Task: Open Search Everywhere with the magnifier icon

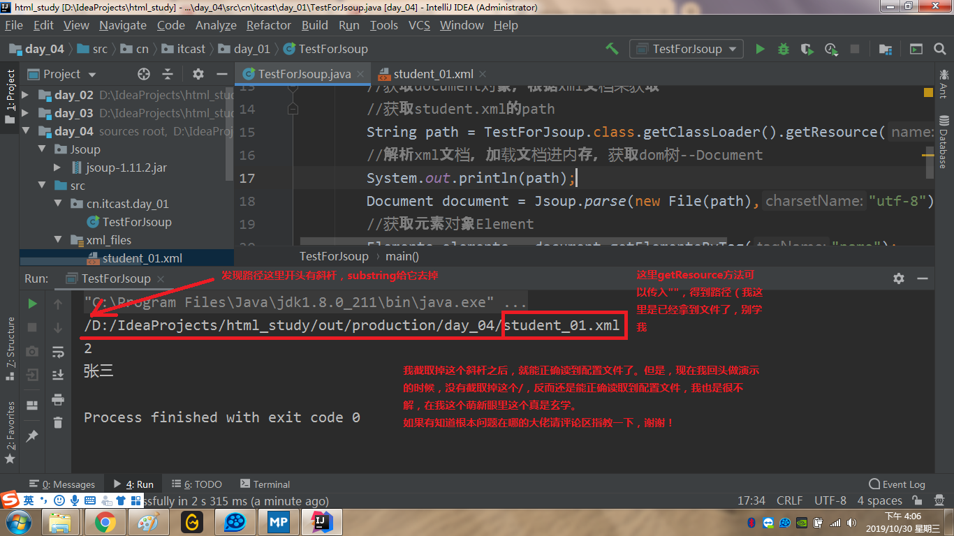Action: [x=940, y=49]
